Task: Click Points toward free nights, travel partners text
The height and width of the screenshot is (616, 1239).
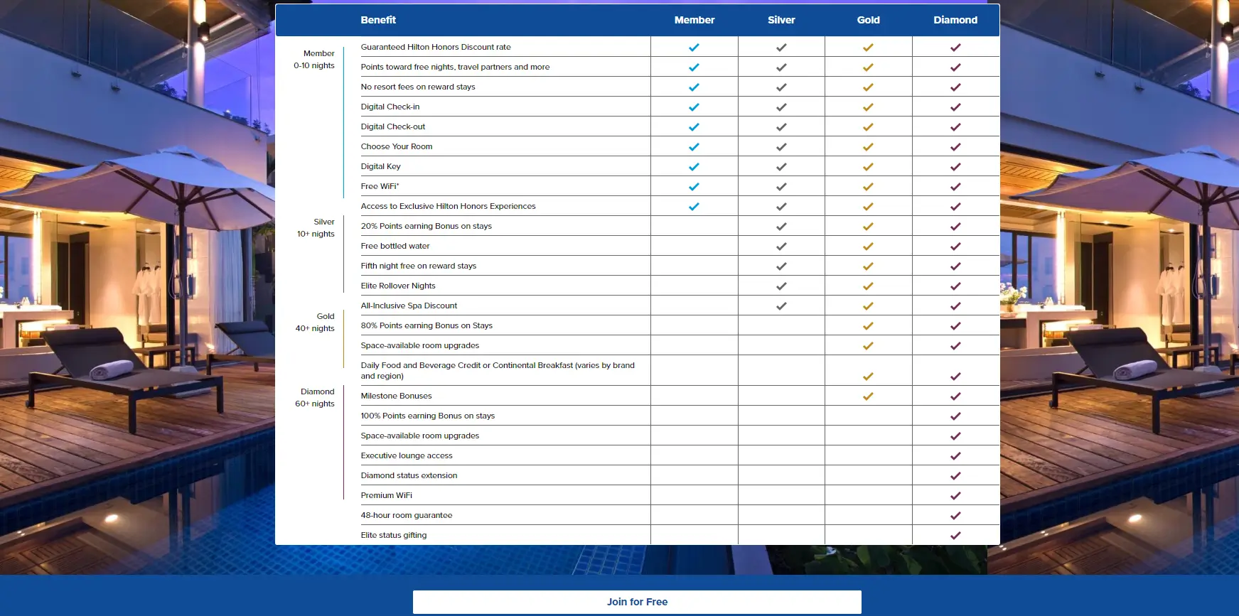Action: [455, 67]
